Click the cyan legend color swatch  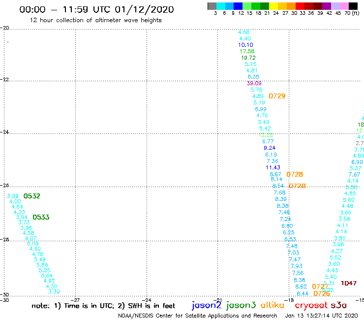(x=221, y=6)
